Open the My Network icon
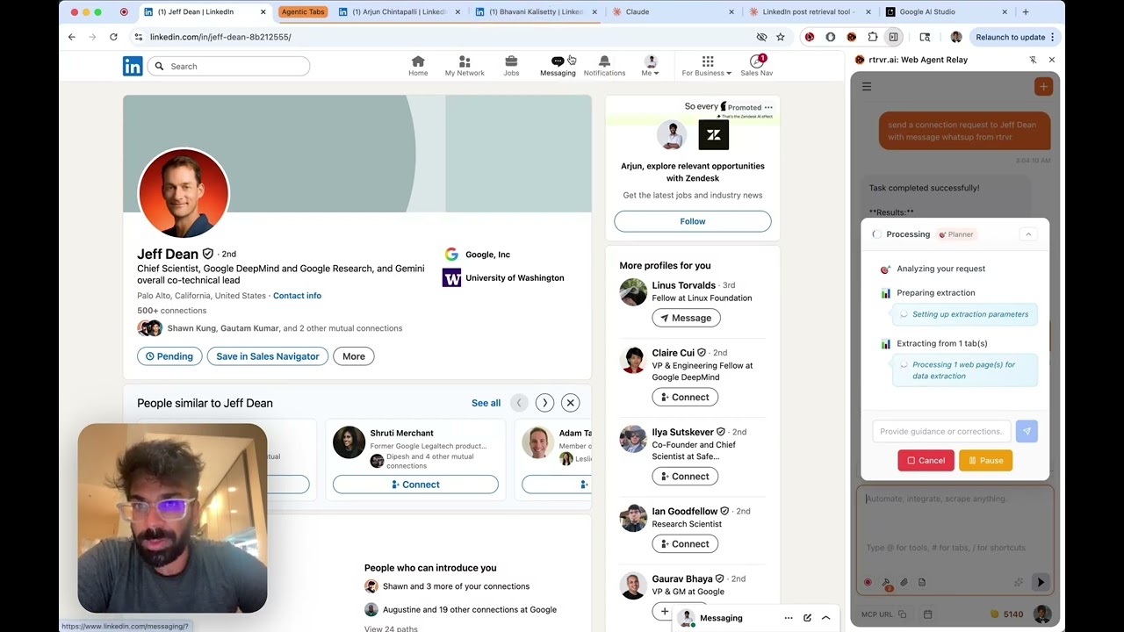 [x=465, y=66]
